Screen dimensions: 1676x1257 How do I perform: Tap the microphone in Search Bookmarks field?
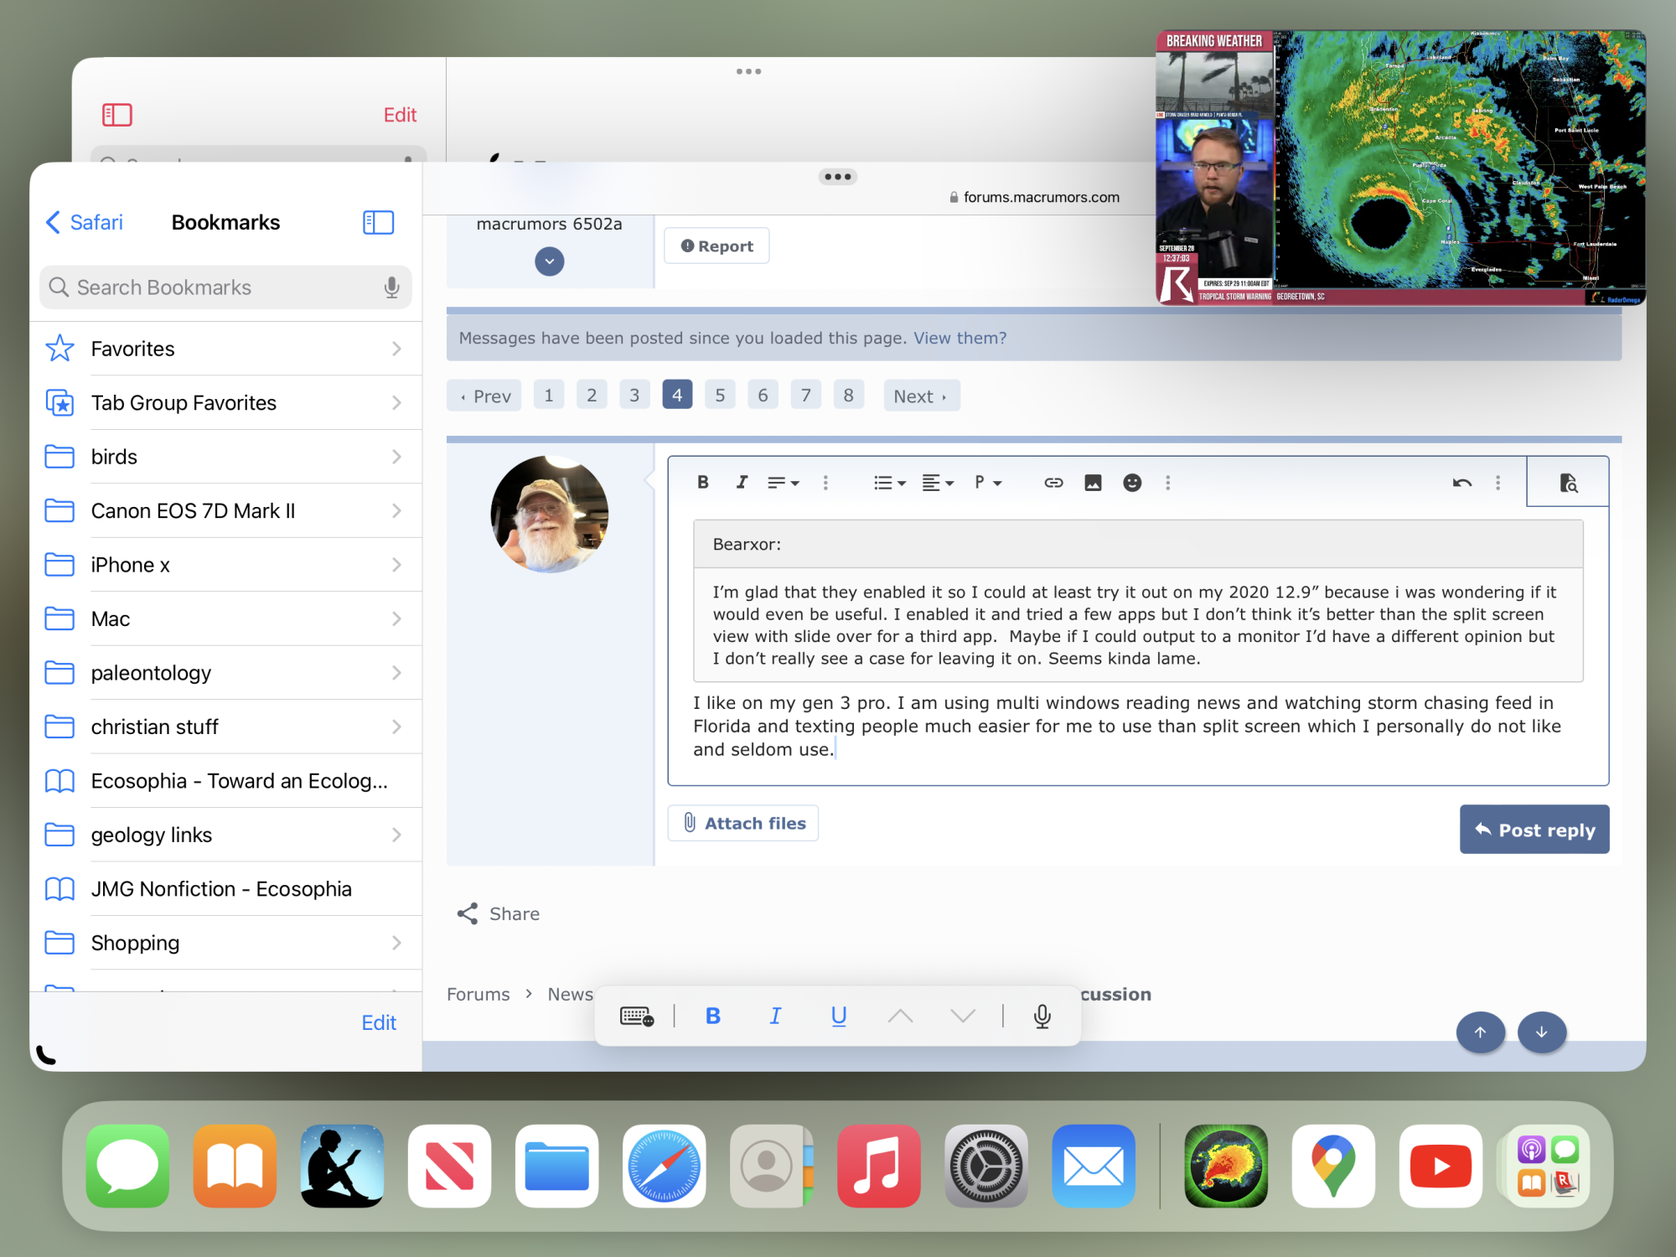tap(391, 287)
